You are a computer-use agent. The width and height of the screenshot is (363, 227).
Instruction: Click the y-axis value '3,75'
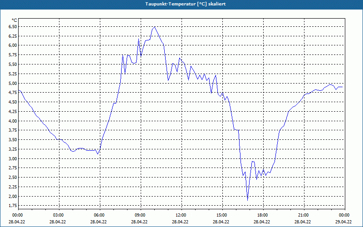pos(13,130)
